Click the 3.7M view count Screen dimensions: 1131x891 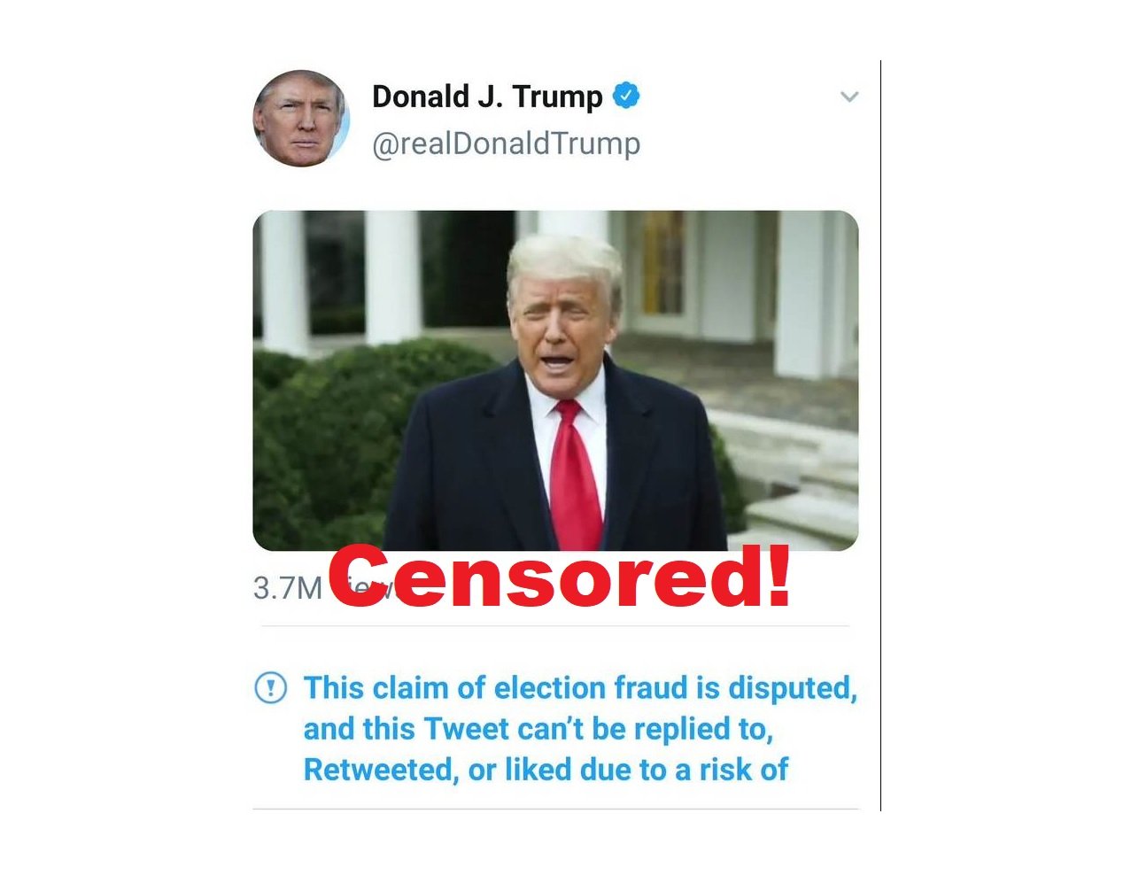pyautogui.click(x=288, y=587)
